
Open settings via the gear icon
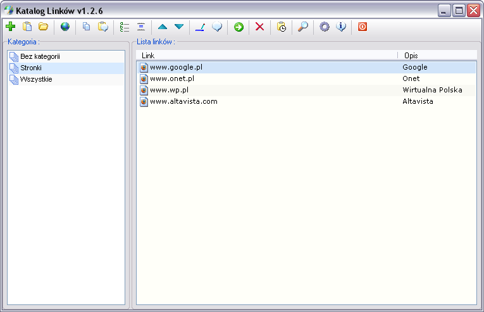coord(325,27)
